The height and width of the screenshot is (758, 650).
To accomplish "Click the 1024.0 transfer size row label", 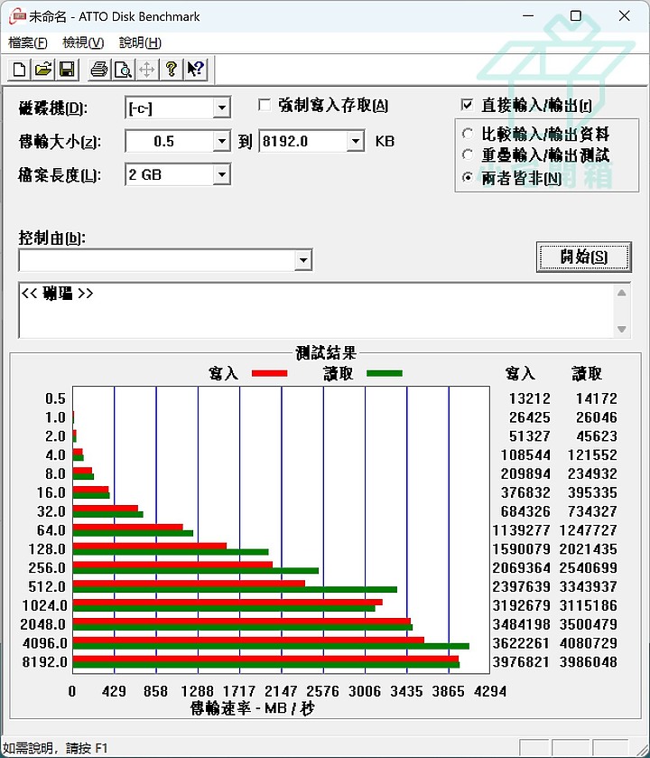I will click(x=44, y=605).
